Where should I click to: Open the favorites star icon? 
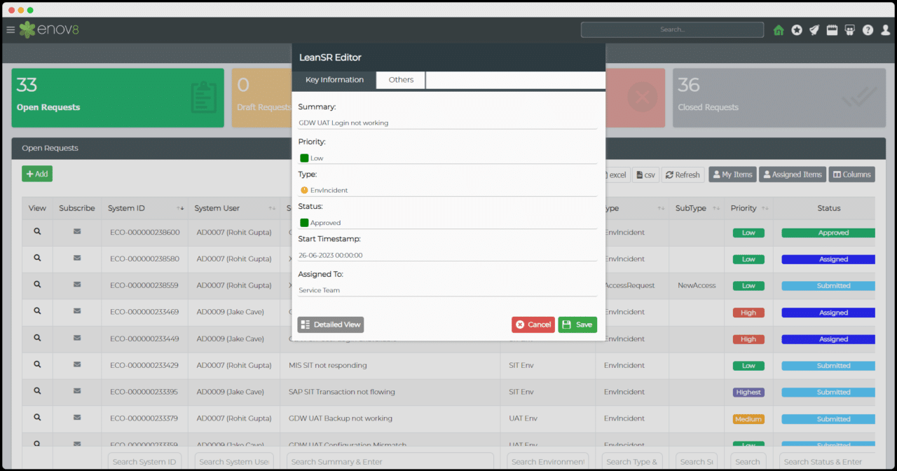[796, 29]
